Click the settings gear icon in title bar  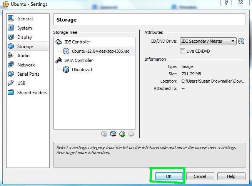pos(6,4)
